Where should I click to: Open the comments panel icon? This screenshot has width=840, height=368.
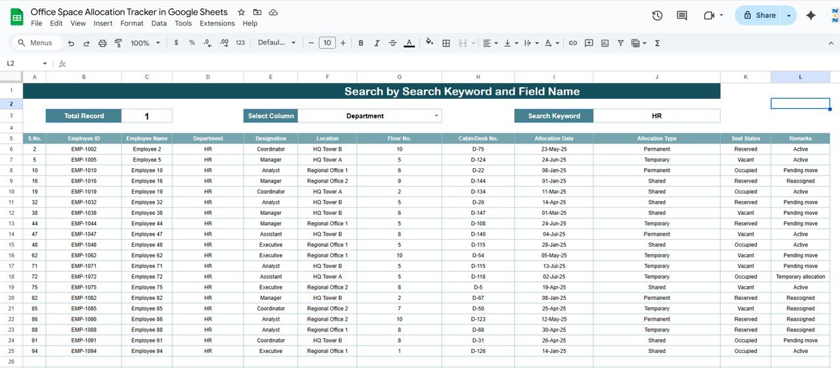[682, 16]
